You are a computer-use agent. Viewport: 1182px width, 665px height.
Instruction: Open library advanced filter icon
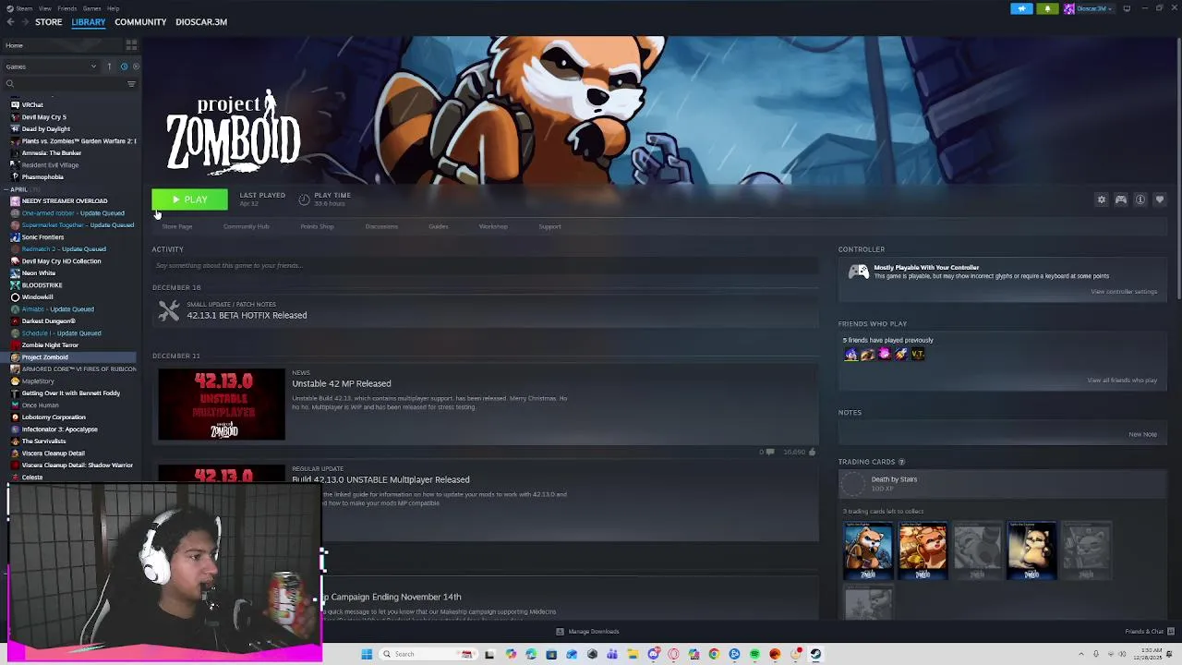(x=131, y=84)
